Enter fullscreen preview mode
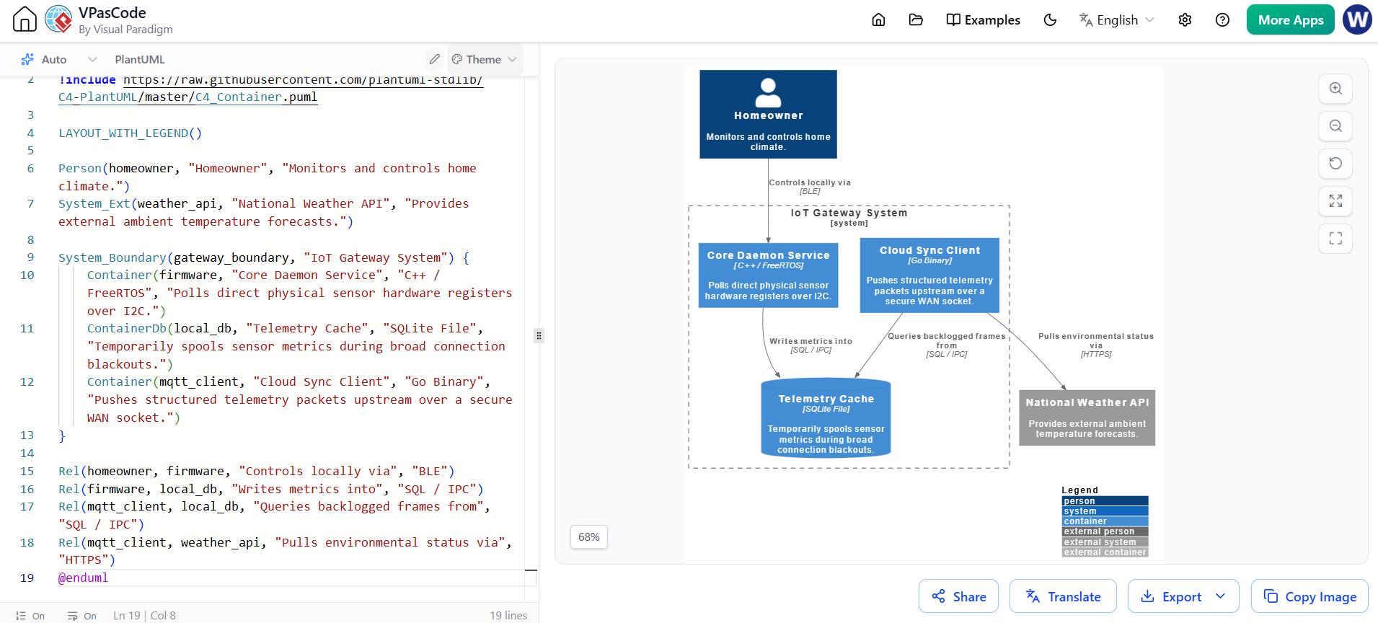 tap(1335, 239)
